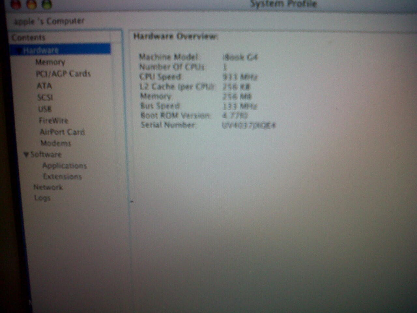Open the Memory section
417x313 pixels.
50,62
